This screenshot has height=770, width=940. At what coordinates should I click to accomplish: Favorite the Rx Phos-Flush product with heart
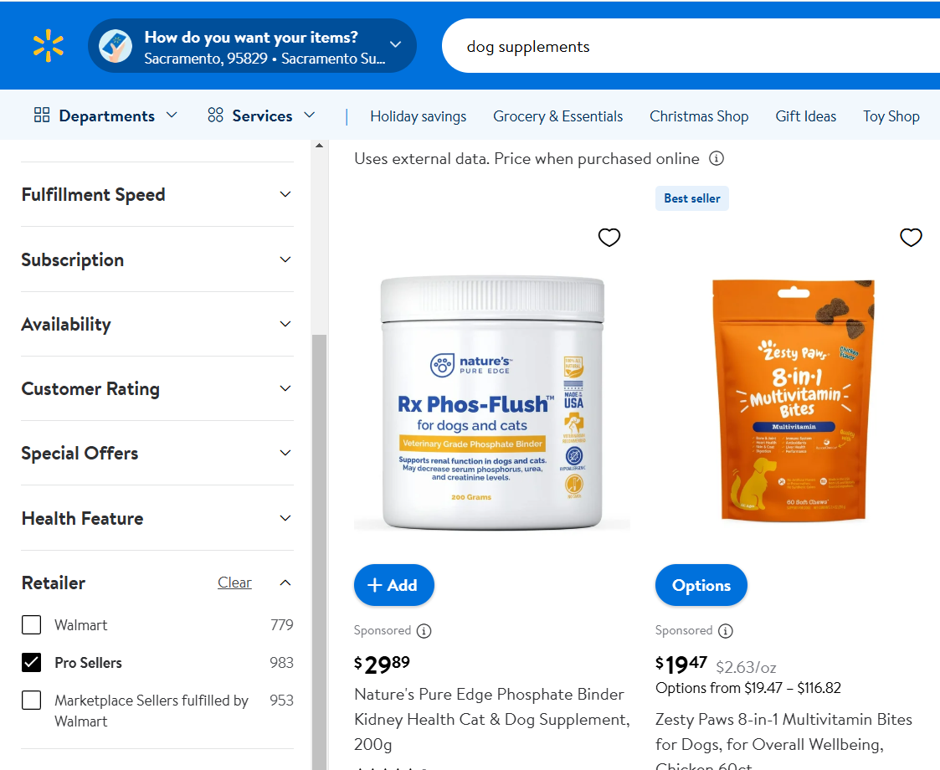609,238
